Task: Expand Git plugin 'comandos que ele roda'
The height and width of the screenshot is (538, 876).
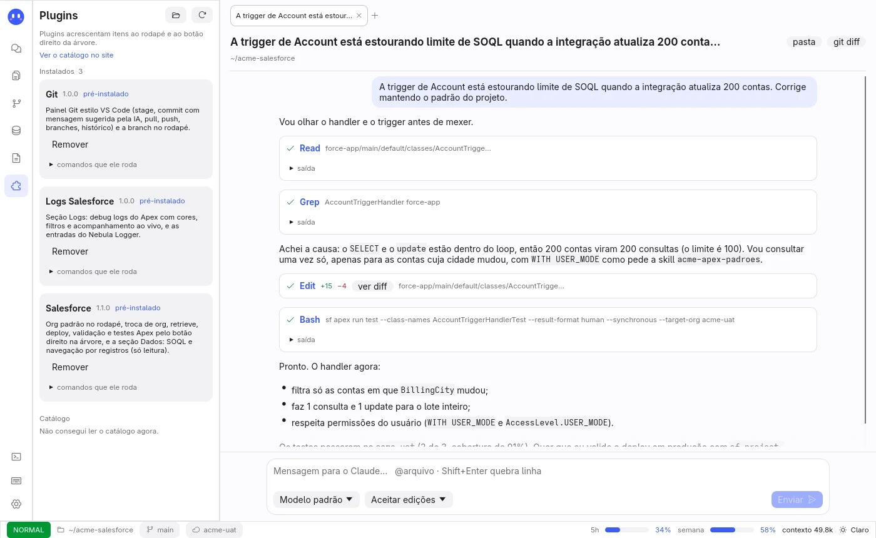Action: click(93, 165)
